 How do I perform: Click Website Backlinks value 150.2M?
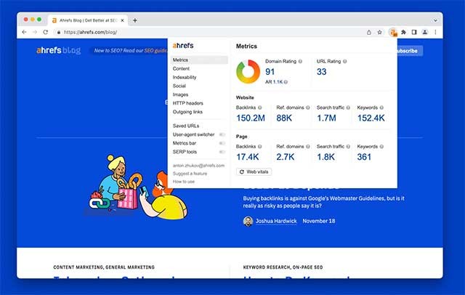[251, 118]
